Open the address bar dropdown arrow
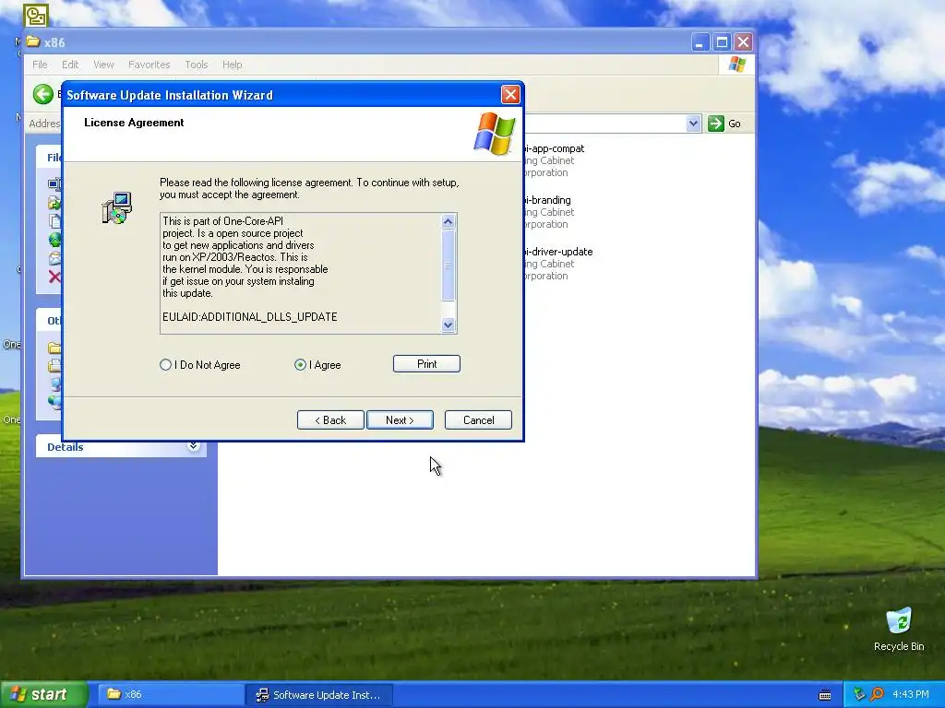This screenshot has width=945, height=708. click(693, 124)
